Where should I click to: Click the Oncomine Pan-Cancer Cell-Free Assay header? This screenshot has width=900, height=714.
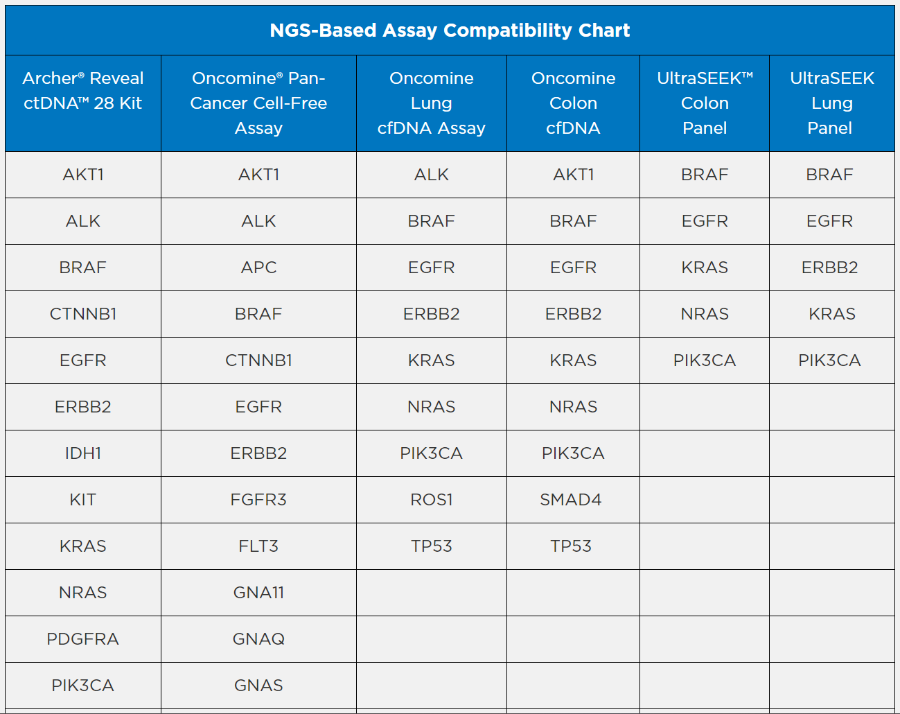tap(258, 103)
